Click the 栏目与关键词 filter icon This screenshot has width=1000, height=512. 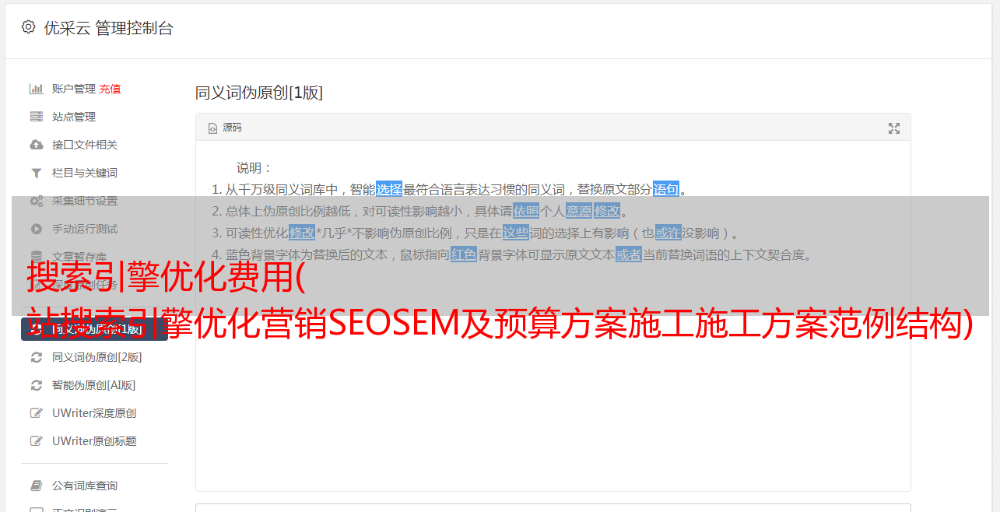(36, 173)
